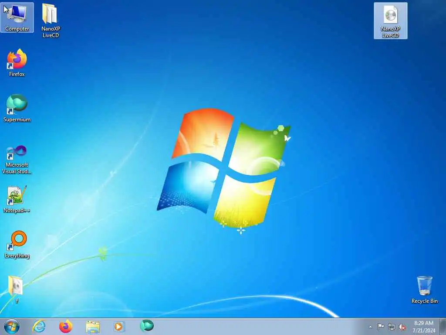Launch Firefox from the taskbar

click(66, 326)
